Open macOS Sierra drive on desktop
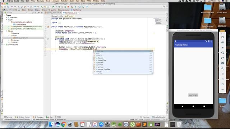This screenshot has height=129, width=230. pos(222,9)
